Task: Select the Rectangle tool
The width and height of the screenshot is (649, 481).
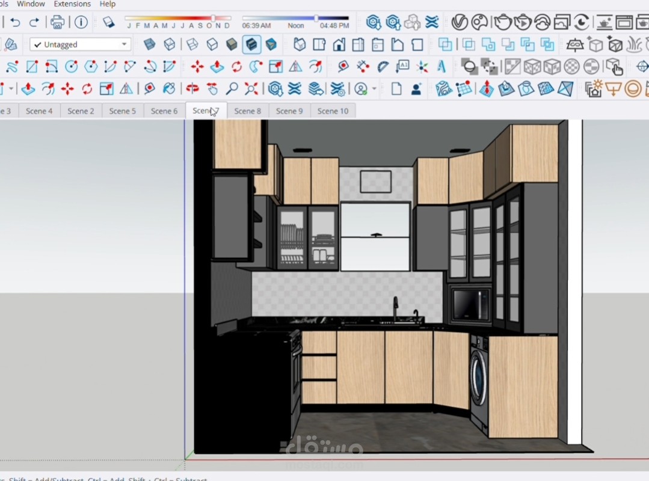Action: point(32,67)
